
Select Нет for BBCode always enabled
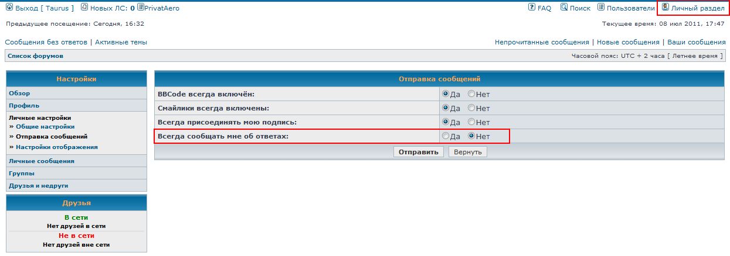click(471, 94)
